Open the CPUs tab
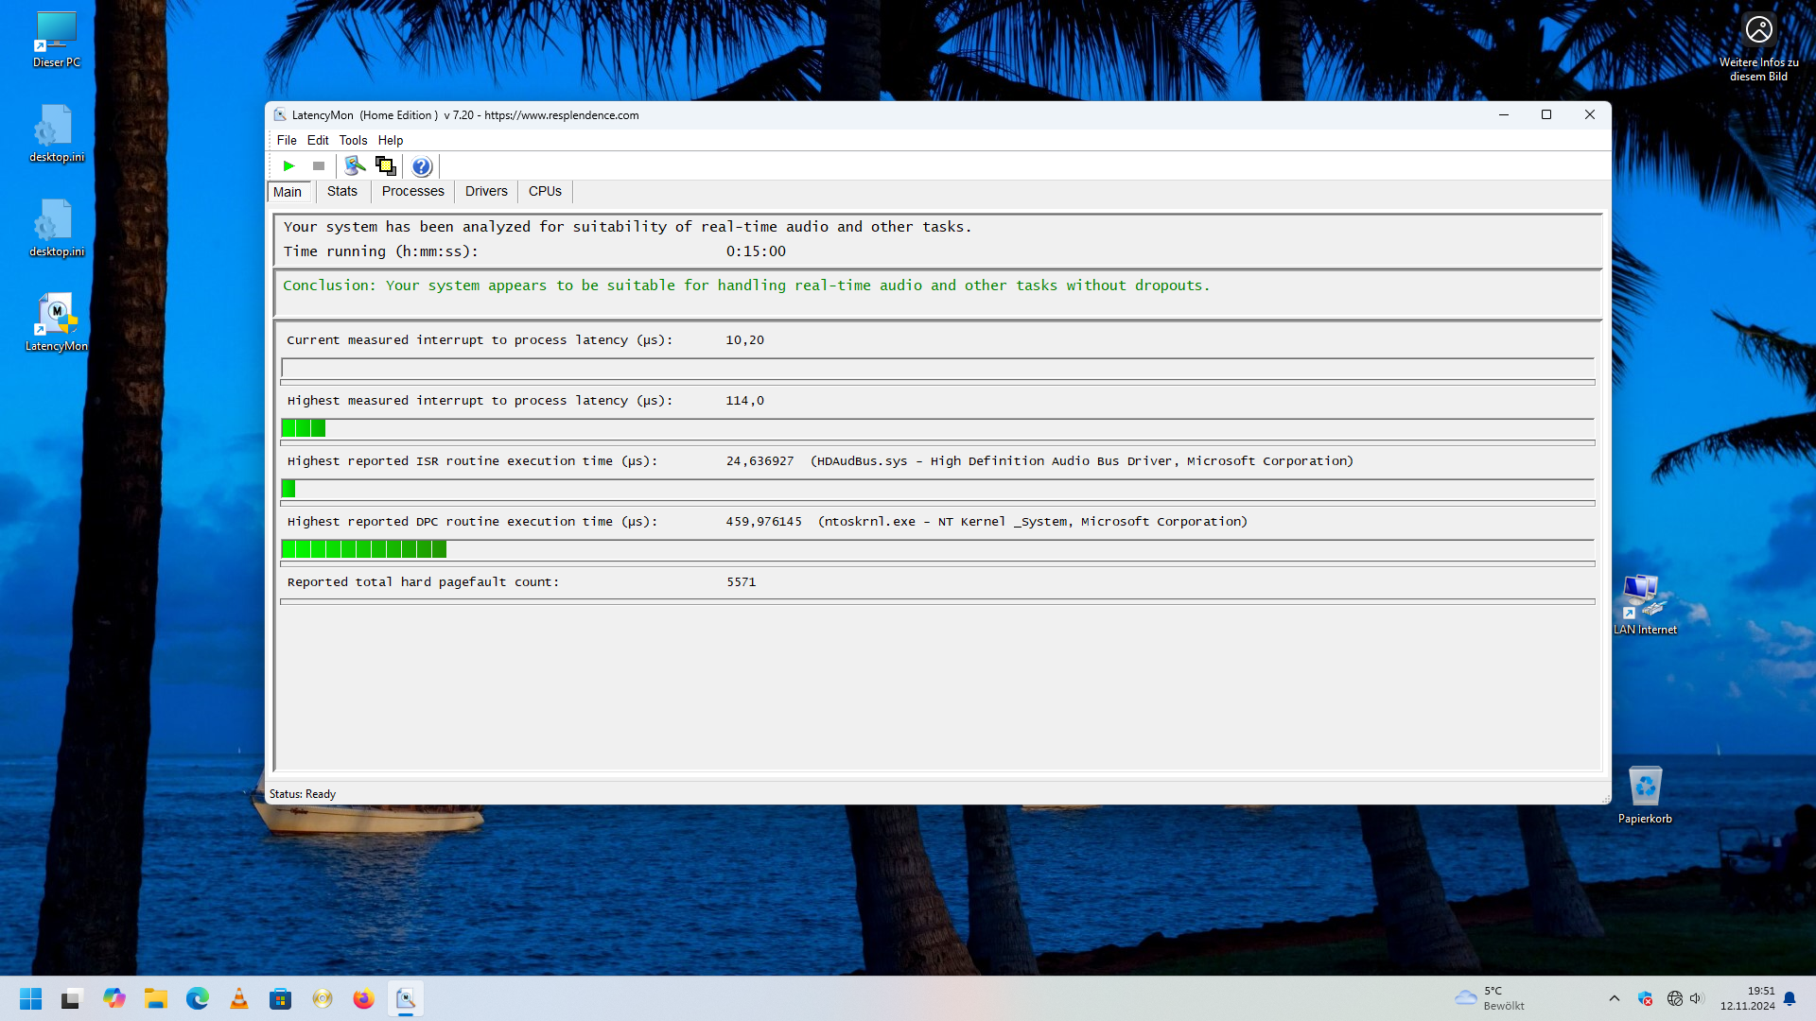The width and height of the screenshot is (1816, 1021). [545, 191]
